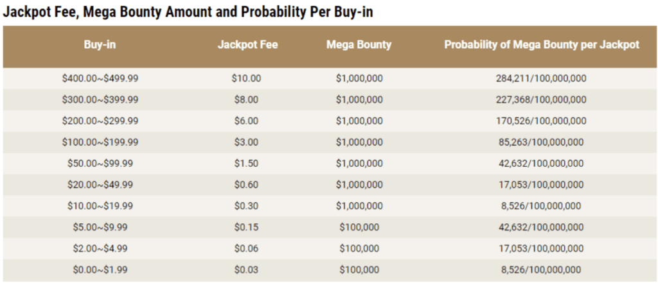Click the 85,263/100,000,000 probability cell
658x283 pixels.
tap(541, 142)
